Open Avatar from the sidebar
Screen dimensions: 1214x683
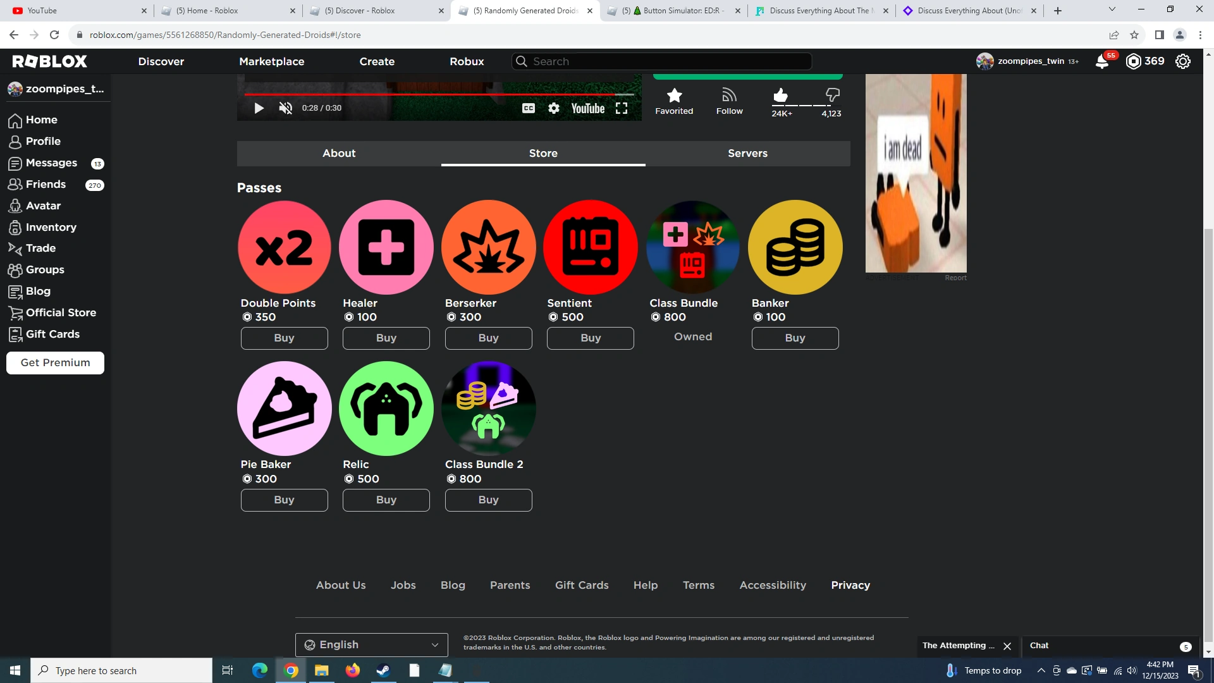point(43,206)
